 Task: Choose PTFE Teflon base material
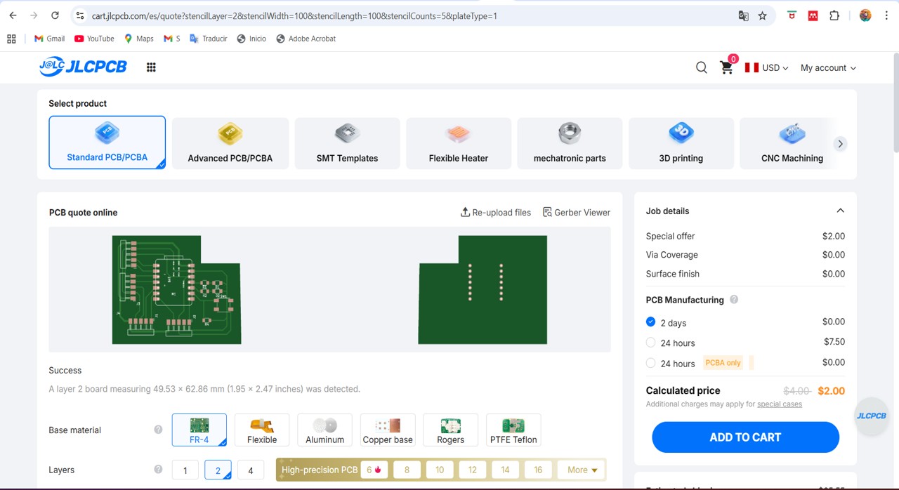(x=513, y=430)
